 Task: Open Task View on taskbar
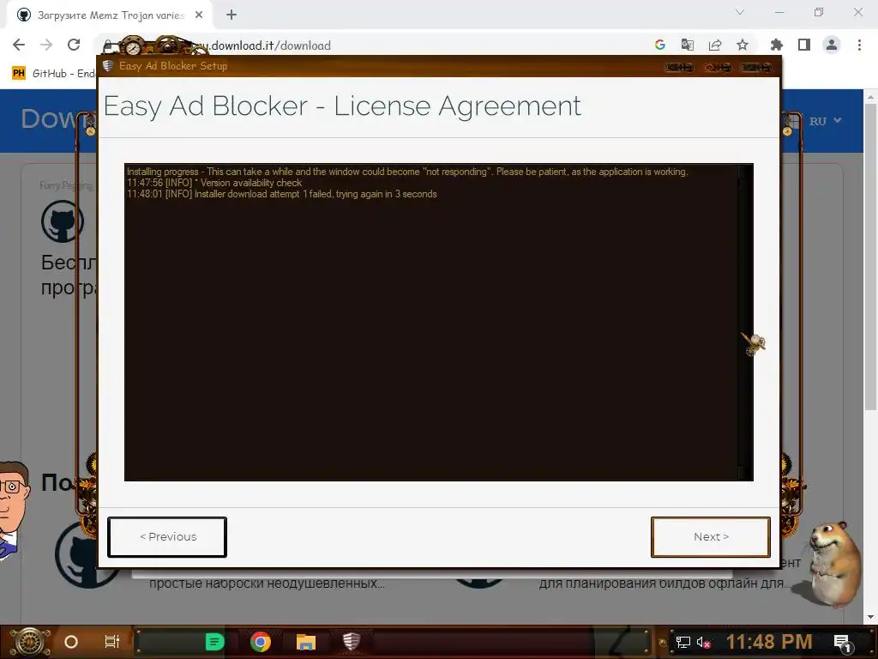point(112,642)
